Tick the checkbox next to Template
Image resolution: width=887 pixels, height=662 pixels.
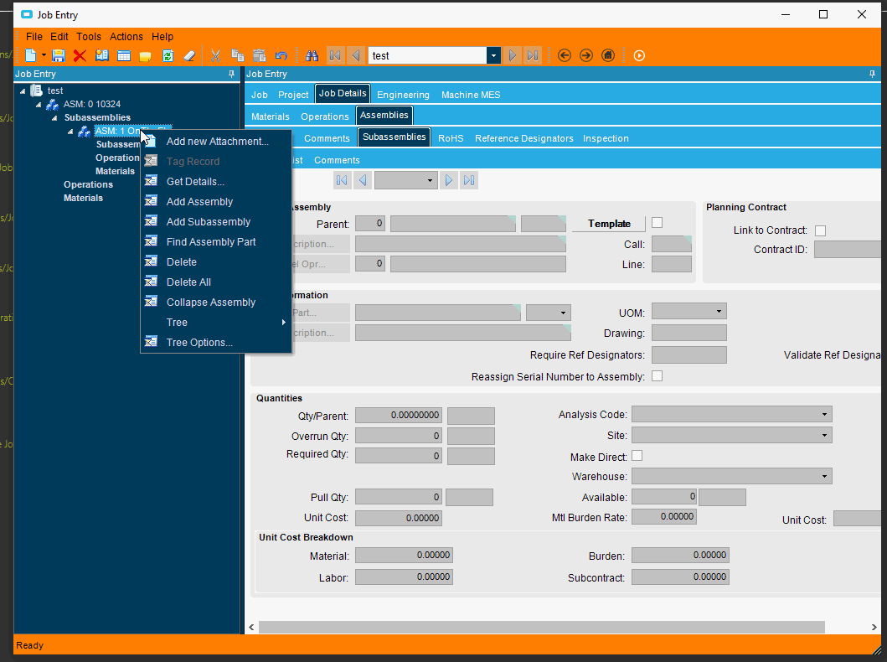657,223
